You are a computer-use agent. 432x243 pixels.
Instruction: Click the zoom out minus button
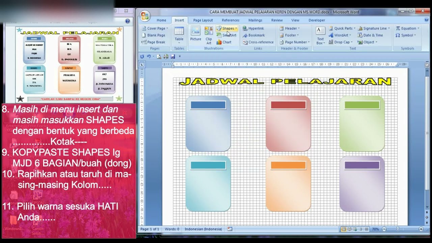[x=384, y=229]
